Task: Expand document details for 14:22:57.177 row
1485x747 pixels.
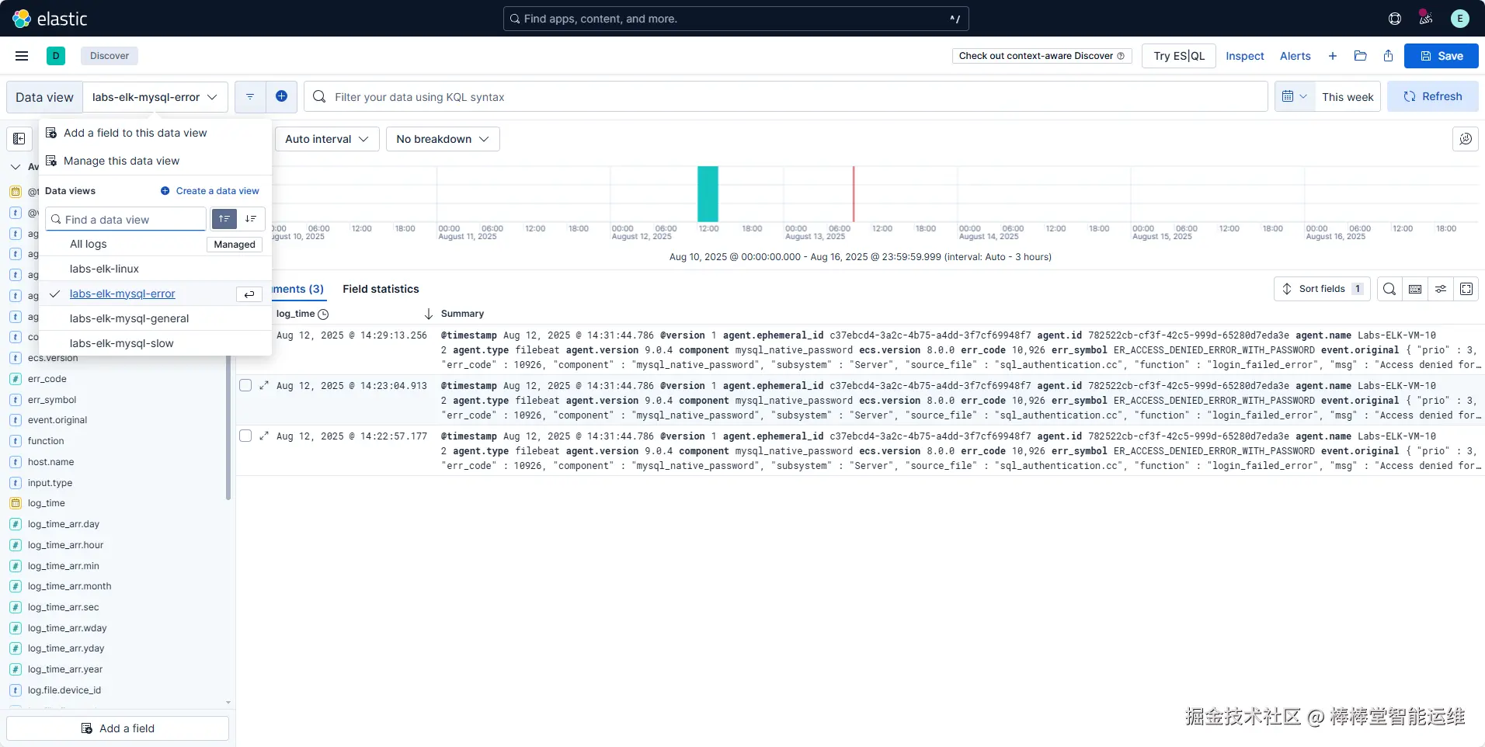Action: 264,436
